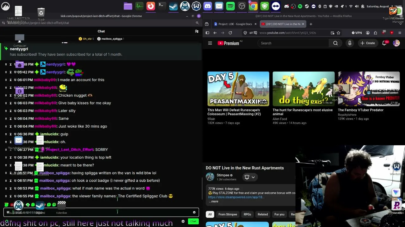Open chat users icon in Kick chat header

coord(196,31)
